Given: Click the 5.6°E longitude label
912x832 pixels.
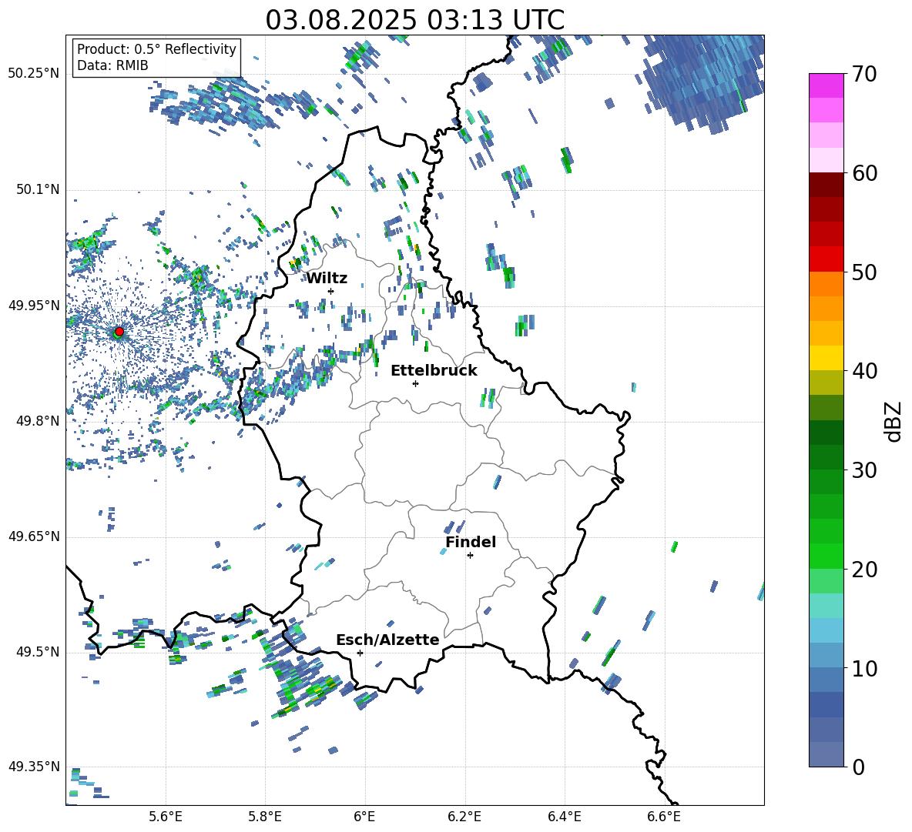Looking at the screenshot, I should [x=166, y=817].
